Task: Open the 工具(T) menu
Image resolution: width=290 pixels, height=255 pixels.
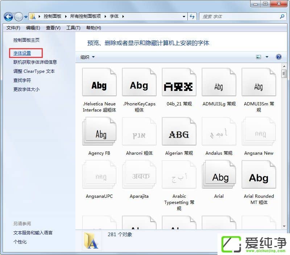Action: (73, 28)
